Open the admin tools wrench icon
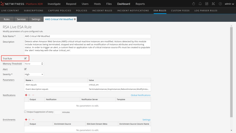Image resolution: width=236 pixels, height=133 pixels. pyautogui.click(x=213, y=4)
